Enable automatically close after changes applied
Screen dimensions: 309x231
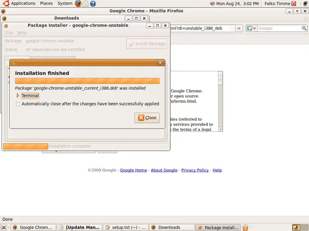pos(18,104)
